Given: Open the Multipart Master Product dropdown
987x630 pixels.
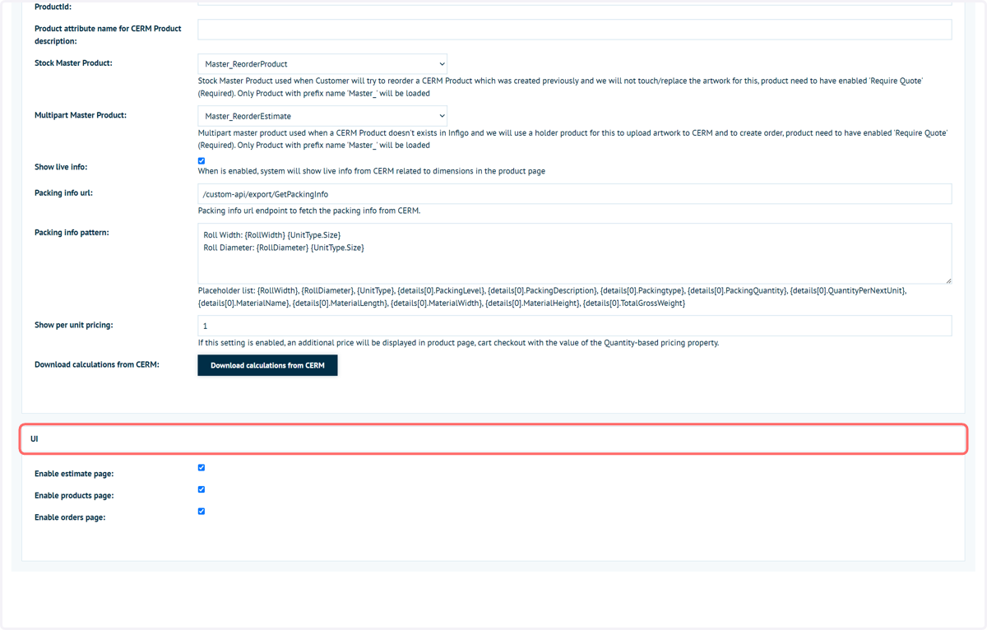Looking at the screenshot, I should (322, 116).
